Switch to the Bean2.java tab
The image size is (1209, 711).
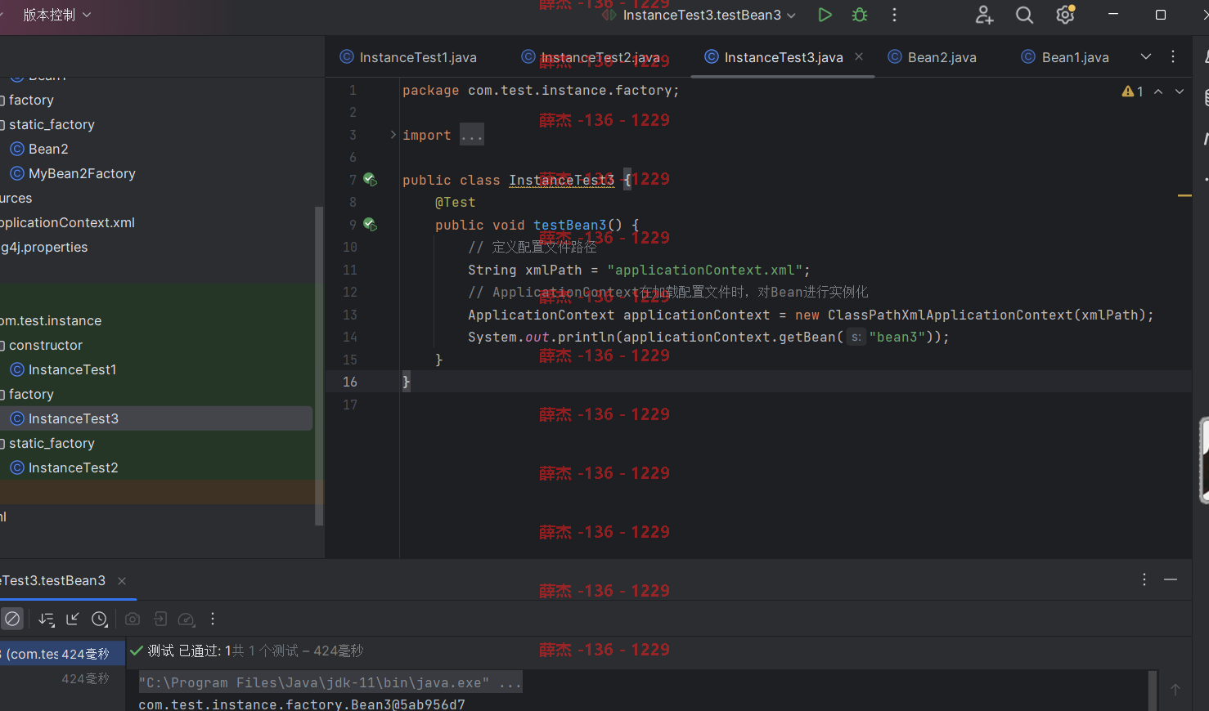click(933, 57)
